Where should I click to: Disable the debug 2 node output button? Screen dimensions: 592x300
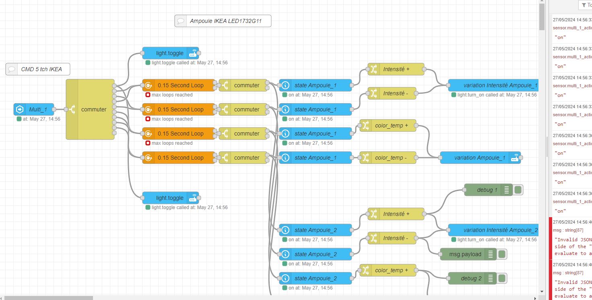coord(502,278)
